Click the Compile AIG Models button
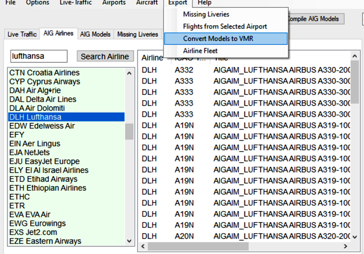 [315, 19]
